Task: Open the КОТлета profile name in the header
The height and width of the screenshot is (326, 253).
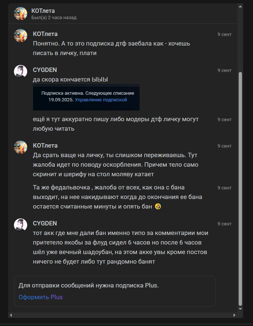Action: (x=43, y=11)
